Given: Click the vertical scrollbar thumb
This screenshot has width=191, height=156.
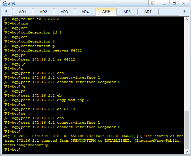Looking at the screenshot, I should pyautogui.click(x=186, y=130).
